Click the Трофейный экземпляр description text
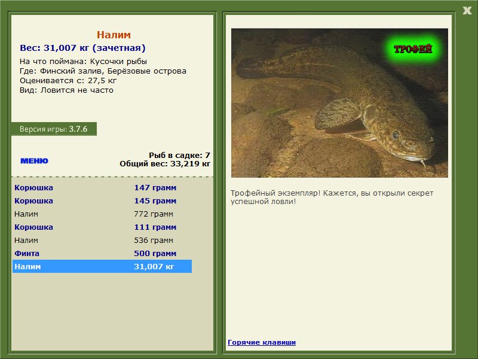Viewport: 478px width, 359px height. click(332, 197)
